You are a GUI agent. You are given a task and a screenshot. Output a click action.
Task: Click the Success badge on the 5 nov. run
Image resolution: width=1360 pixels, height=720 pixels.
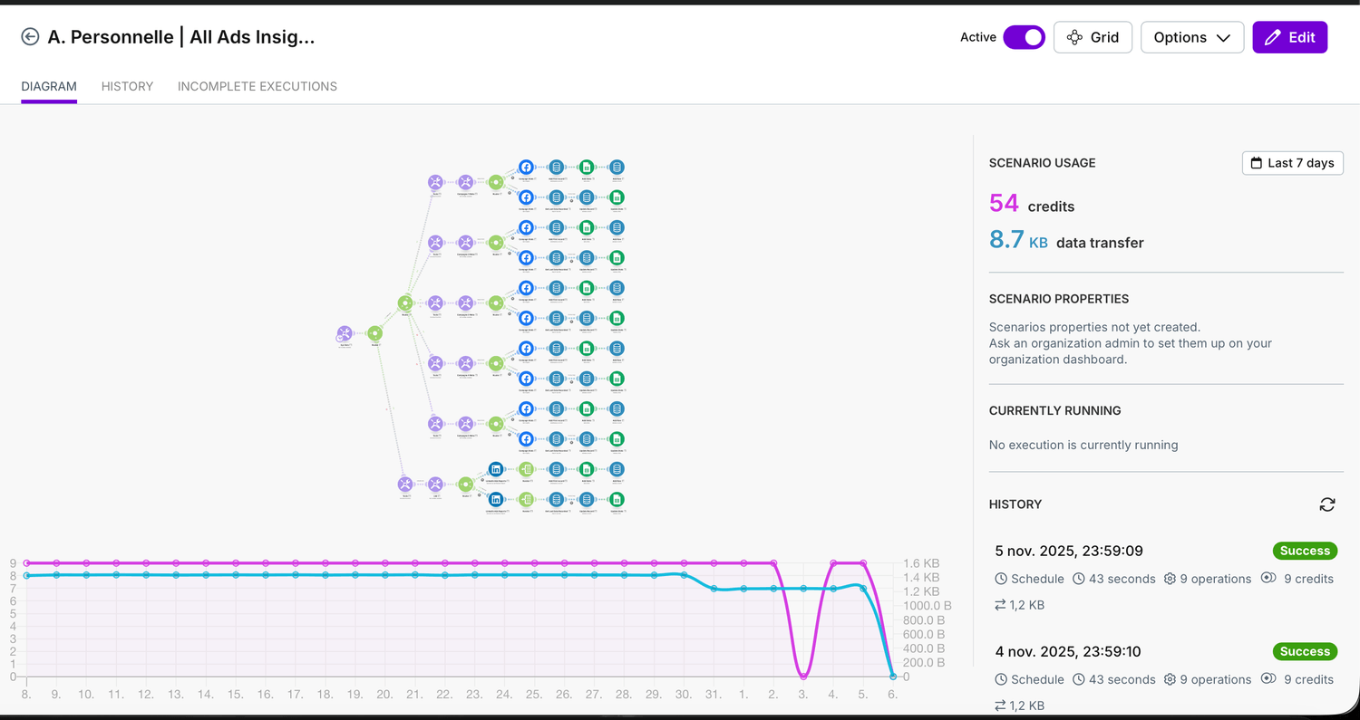click(x=1305, y=551)
